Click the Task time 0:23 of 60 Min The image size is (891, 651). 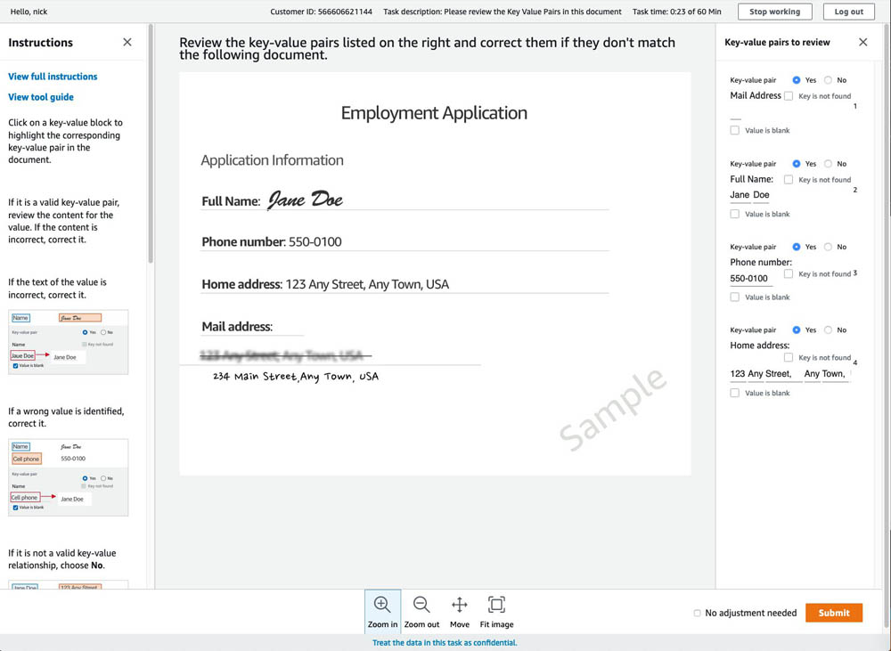click(677, 12)
